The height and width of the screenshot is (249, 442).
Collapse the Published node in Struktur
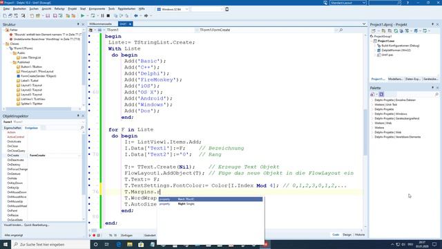[11, 62]
